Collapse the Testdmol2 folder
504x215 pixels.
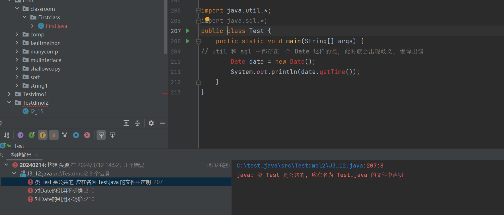click(x=9, y=102)
